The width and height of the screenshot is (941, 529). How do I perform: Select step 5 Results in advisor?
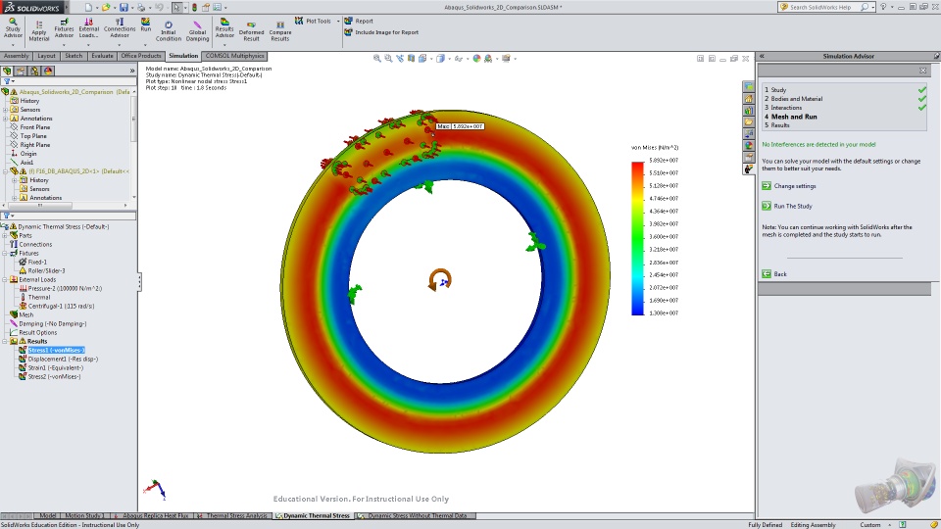[x=776, y=125]
